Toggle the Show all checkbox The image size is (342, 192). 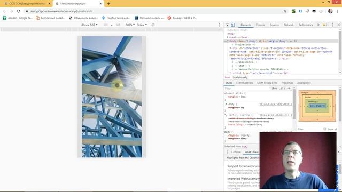tap(324, 129)
